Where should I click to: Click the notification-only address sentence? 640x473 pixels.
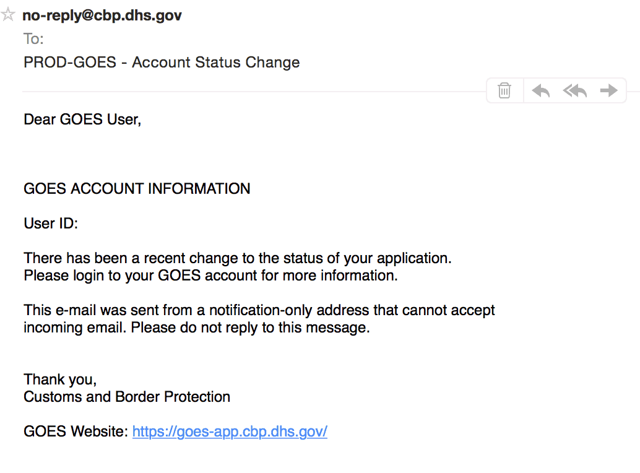(x=259, y=310)
